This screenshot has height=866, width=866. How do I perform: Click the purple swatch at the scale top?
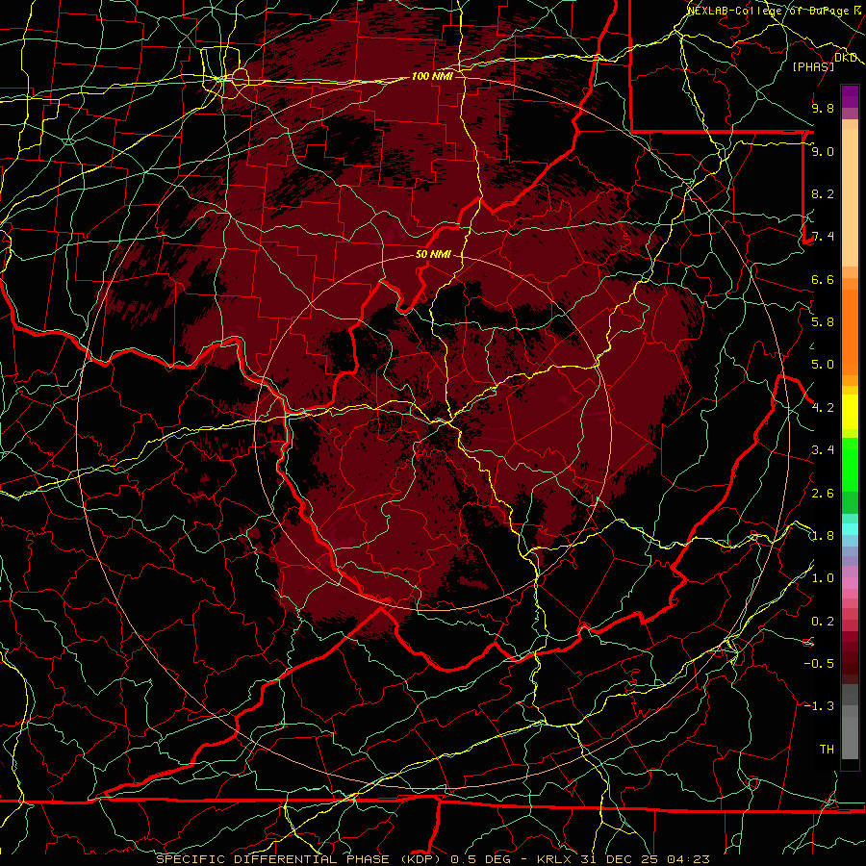tap(850, 96)
